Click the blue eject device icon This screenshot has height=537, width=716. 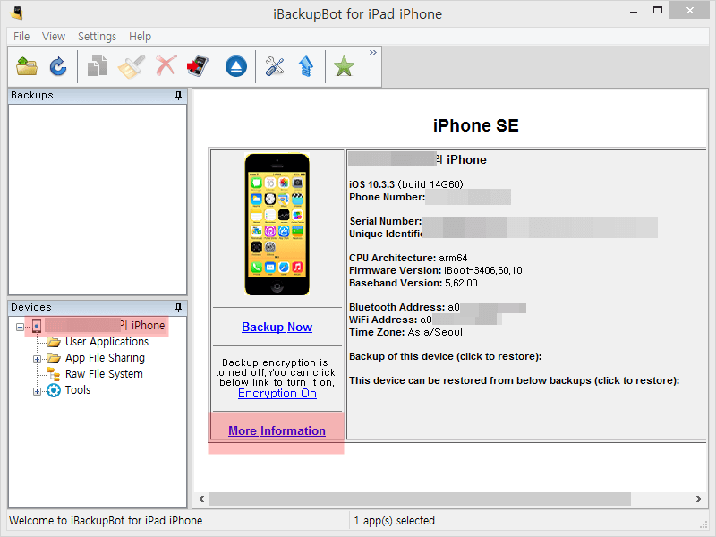236,66
